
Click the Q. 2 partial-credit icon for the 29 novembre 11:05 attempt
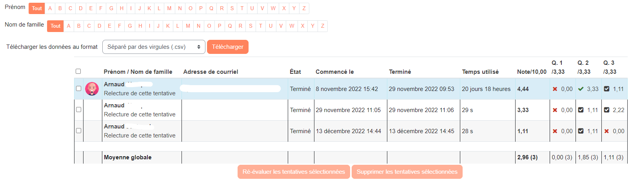[581, 110]
